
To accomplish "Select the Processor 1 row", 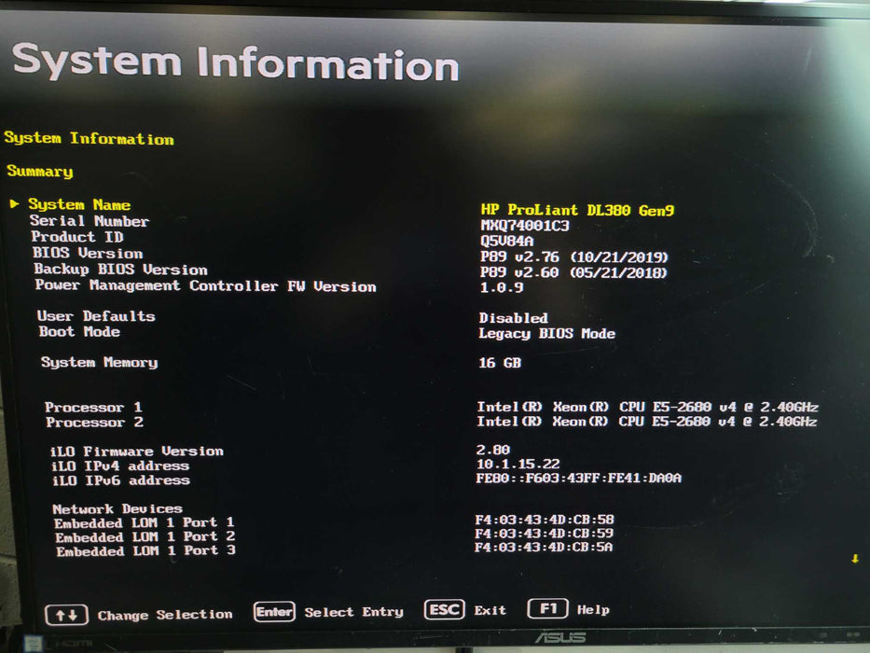I will [x=93, y=408].
